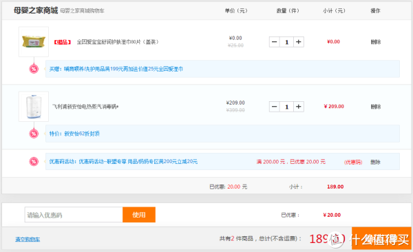
Task: Click the 母婴之家商城 store title
Action: pos(36,10)
